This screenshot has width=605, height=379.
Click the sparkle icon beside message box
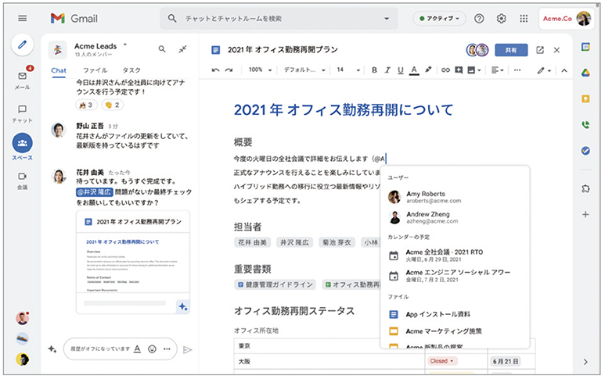[52, 349]
